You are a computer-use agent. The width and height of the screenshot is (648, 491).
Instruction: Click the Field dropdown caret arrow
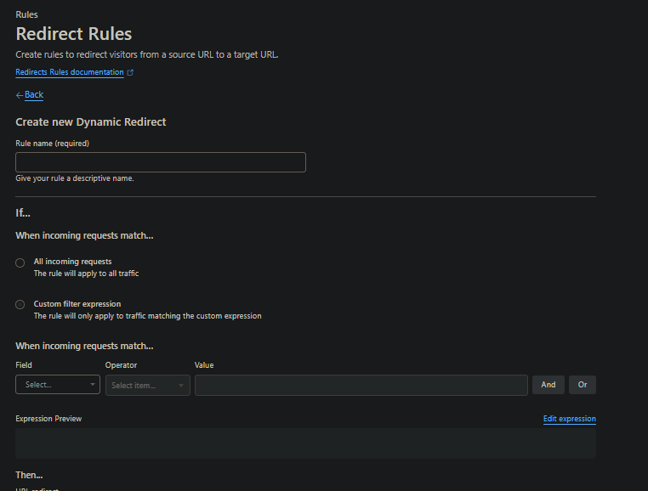click(x=93, y=385)
